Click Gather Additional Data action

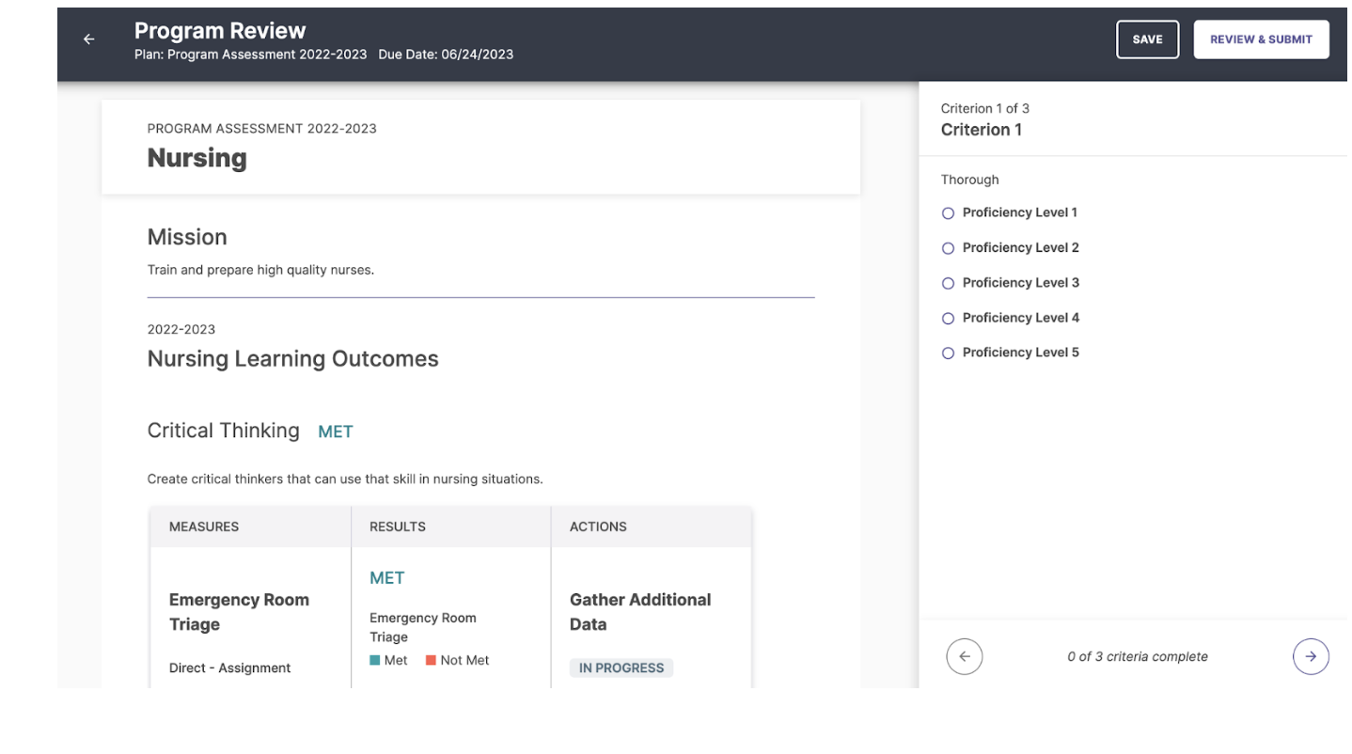click(640, 612)
